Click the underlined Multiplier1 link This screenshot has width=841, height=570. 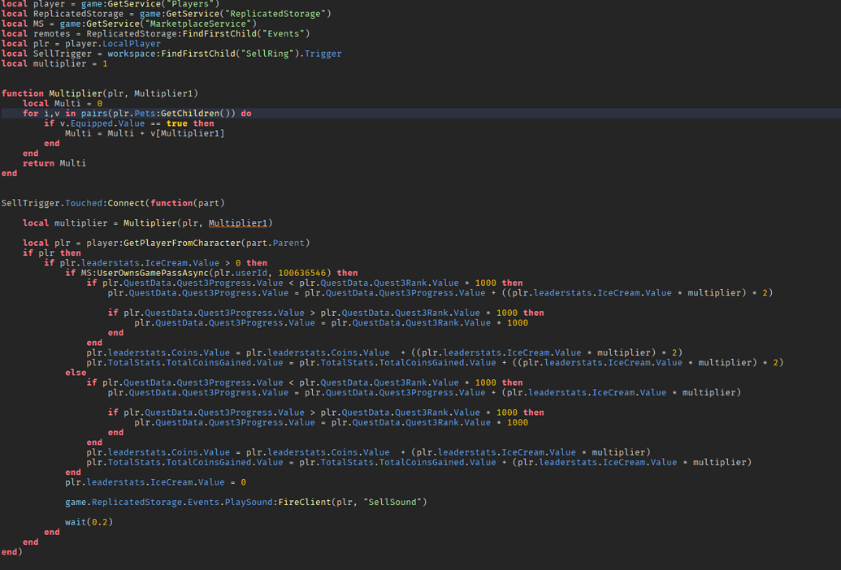tap(237, 222)
